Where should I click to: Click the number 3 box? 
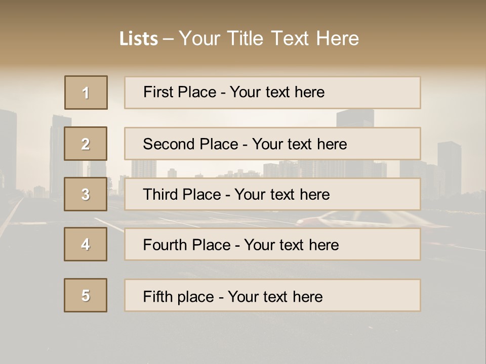tap(86, 194)
